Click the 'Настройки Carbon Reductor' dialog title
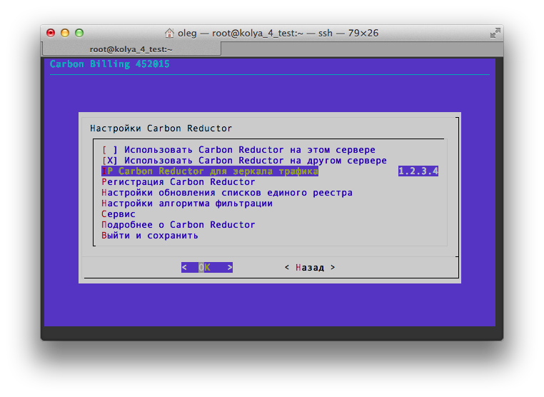 (161, 129)
